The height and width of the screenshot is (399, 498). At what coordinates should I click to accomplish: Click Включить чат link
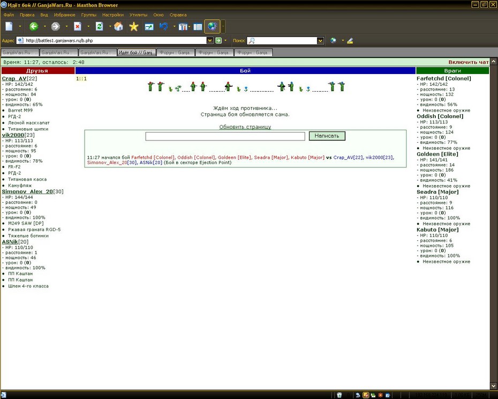(469, 62)
